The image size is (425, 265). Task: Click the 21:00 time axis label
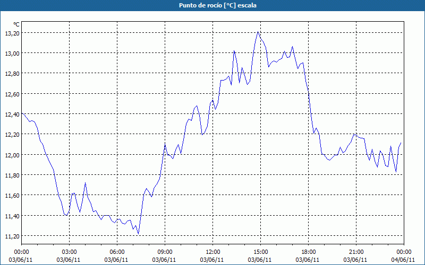coord(356,252)
